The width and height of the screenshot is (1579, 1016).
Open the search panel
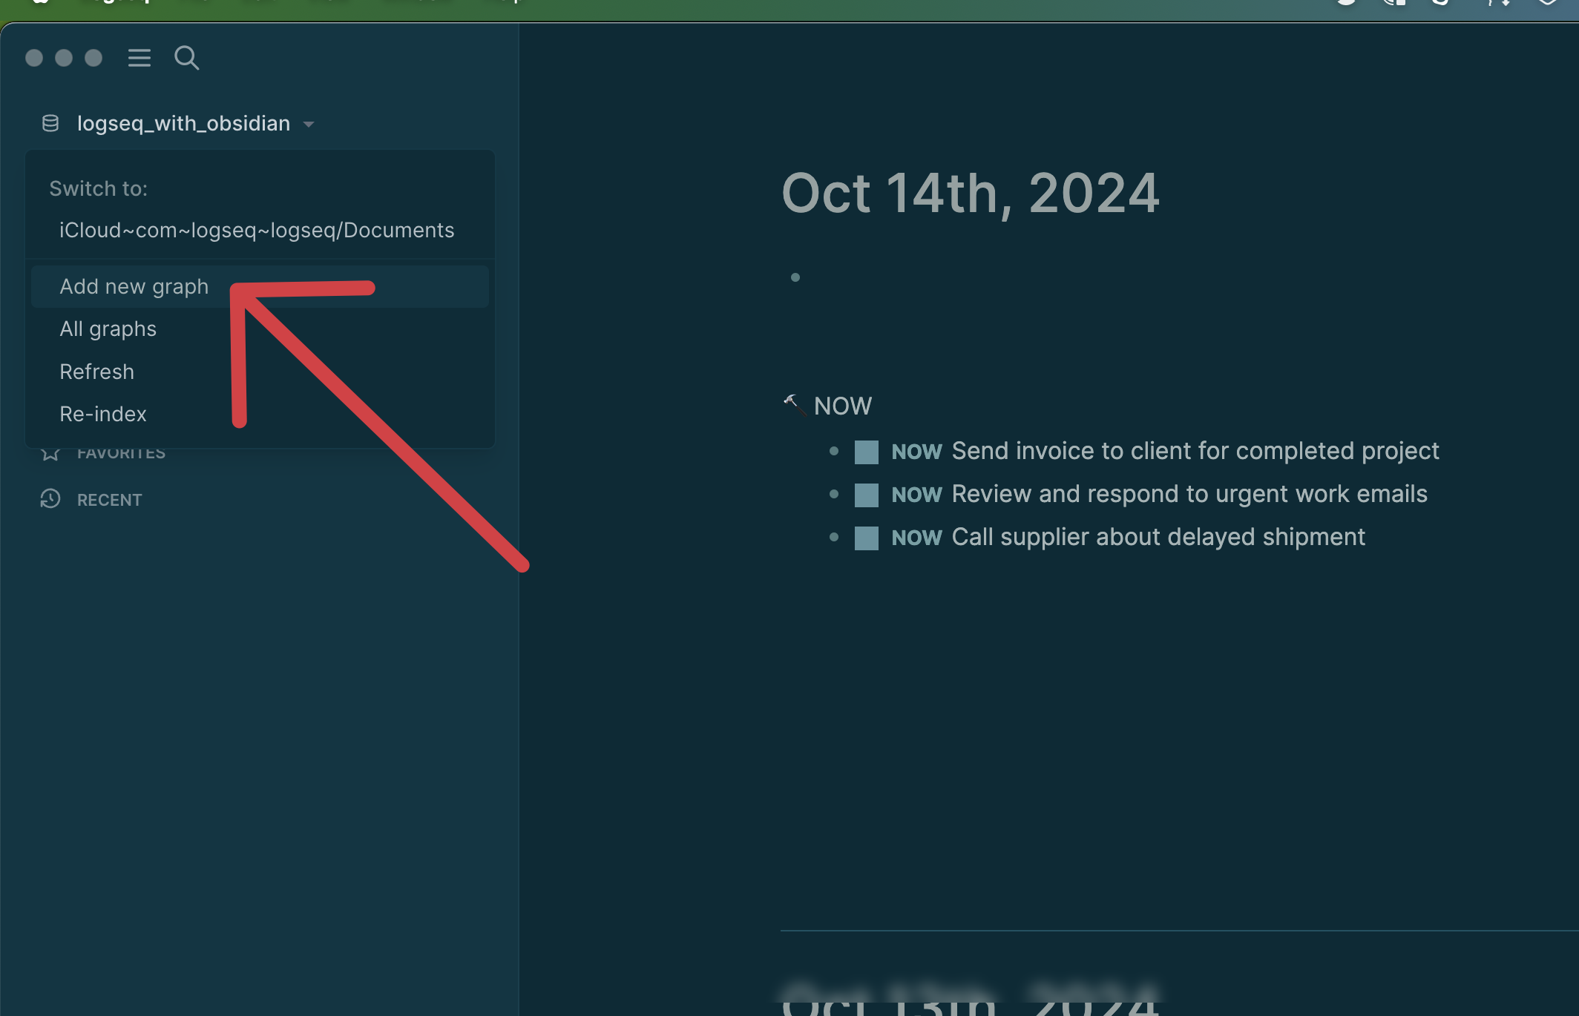[186, 56]
